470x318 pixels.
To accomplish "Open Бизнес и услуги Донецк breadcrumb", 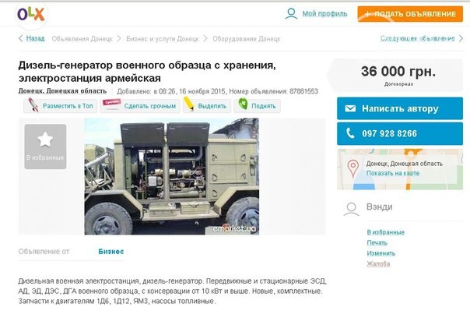I will pos(163,39).
